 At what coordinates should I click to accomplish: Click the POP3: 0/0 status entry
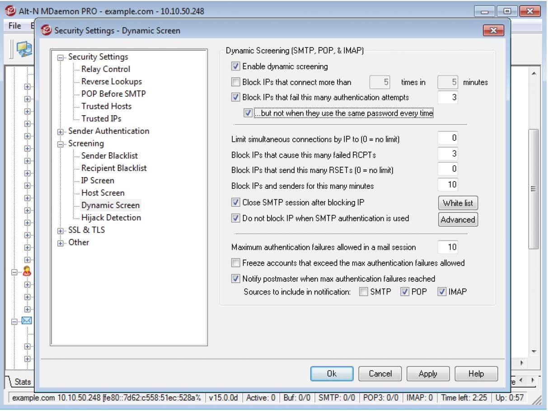click(381, 398)
